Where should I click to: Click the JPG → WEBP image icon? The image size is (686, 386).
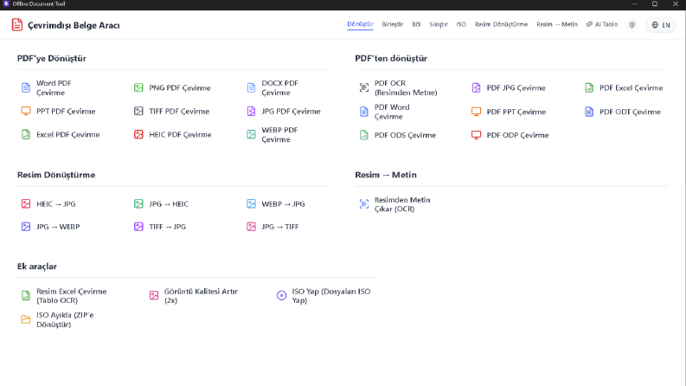(x=26, y=227)
